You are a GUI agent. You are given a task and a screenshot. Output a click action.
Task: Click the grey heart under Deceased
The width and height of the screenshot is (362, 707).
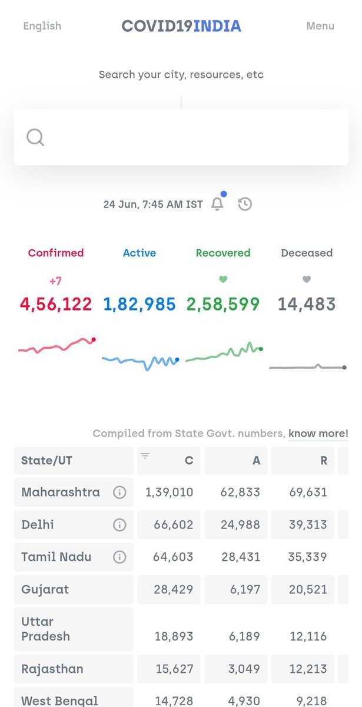pos(307,279)
